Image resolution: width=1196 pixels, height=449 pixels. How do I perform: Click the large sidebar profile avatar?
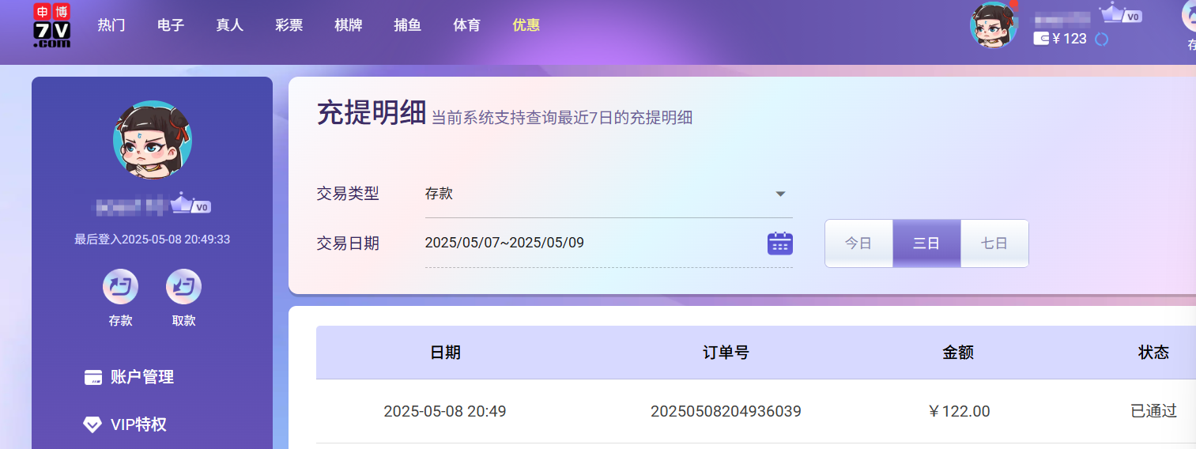coord(152,140)
